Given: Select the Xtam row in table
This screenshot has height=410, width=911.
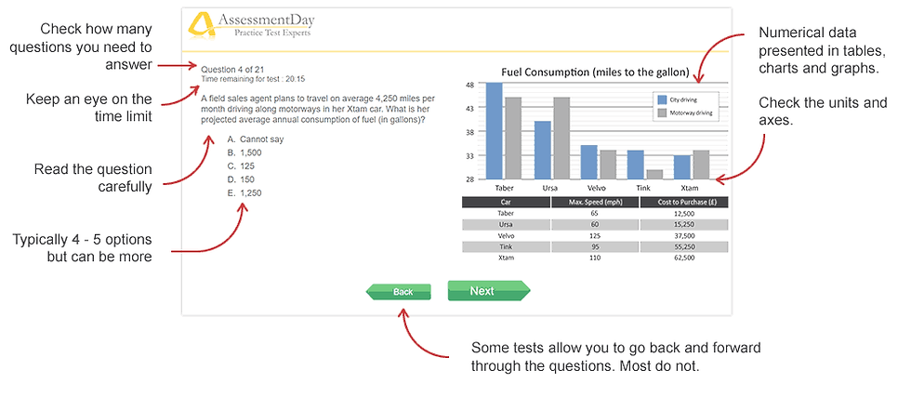Looking at the screenshot, I should (x=594, y=258).
